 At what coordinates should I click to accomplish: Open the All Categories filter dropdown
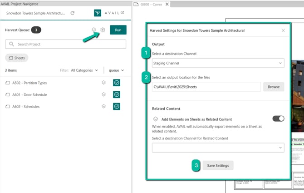(x=84, y=70)
